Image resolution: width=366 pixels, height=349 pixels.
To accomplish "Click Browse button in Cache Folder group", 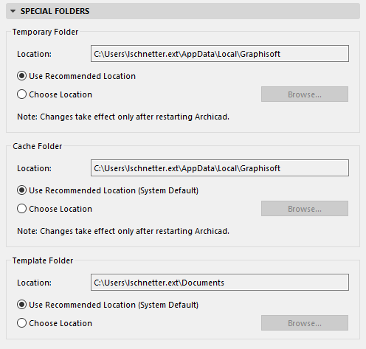I will click(305, 209).
